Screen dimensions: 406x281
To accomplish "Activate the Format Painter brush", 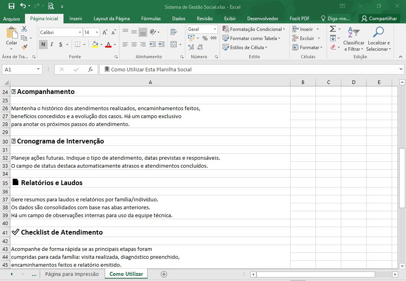I will point(24,47).
